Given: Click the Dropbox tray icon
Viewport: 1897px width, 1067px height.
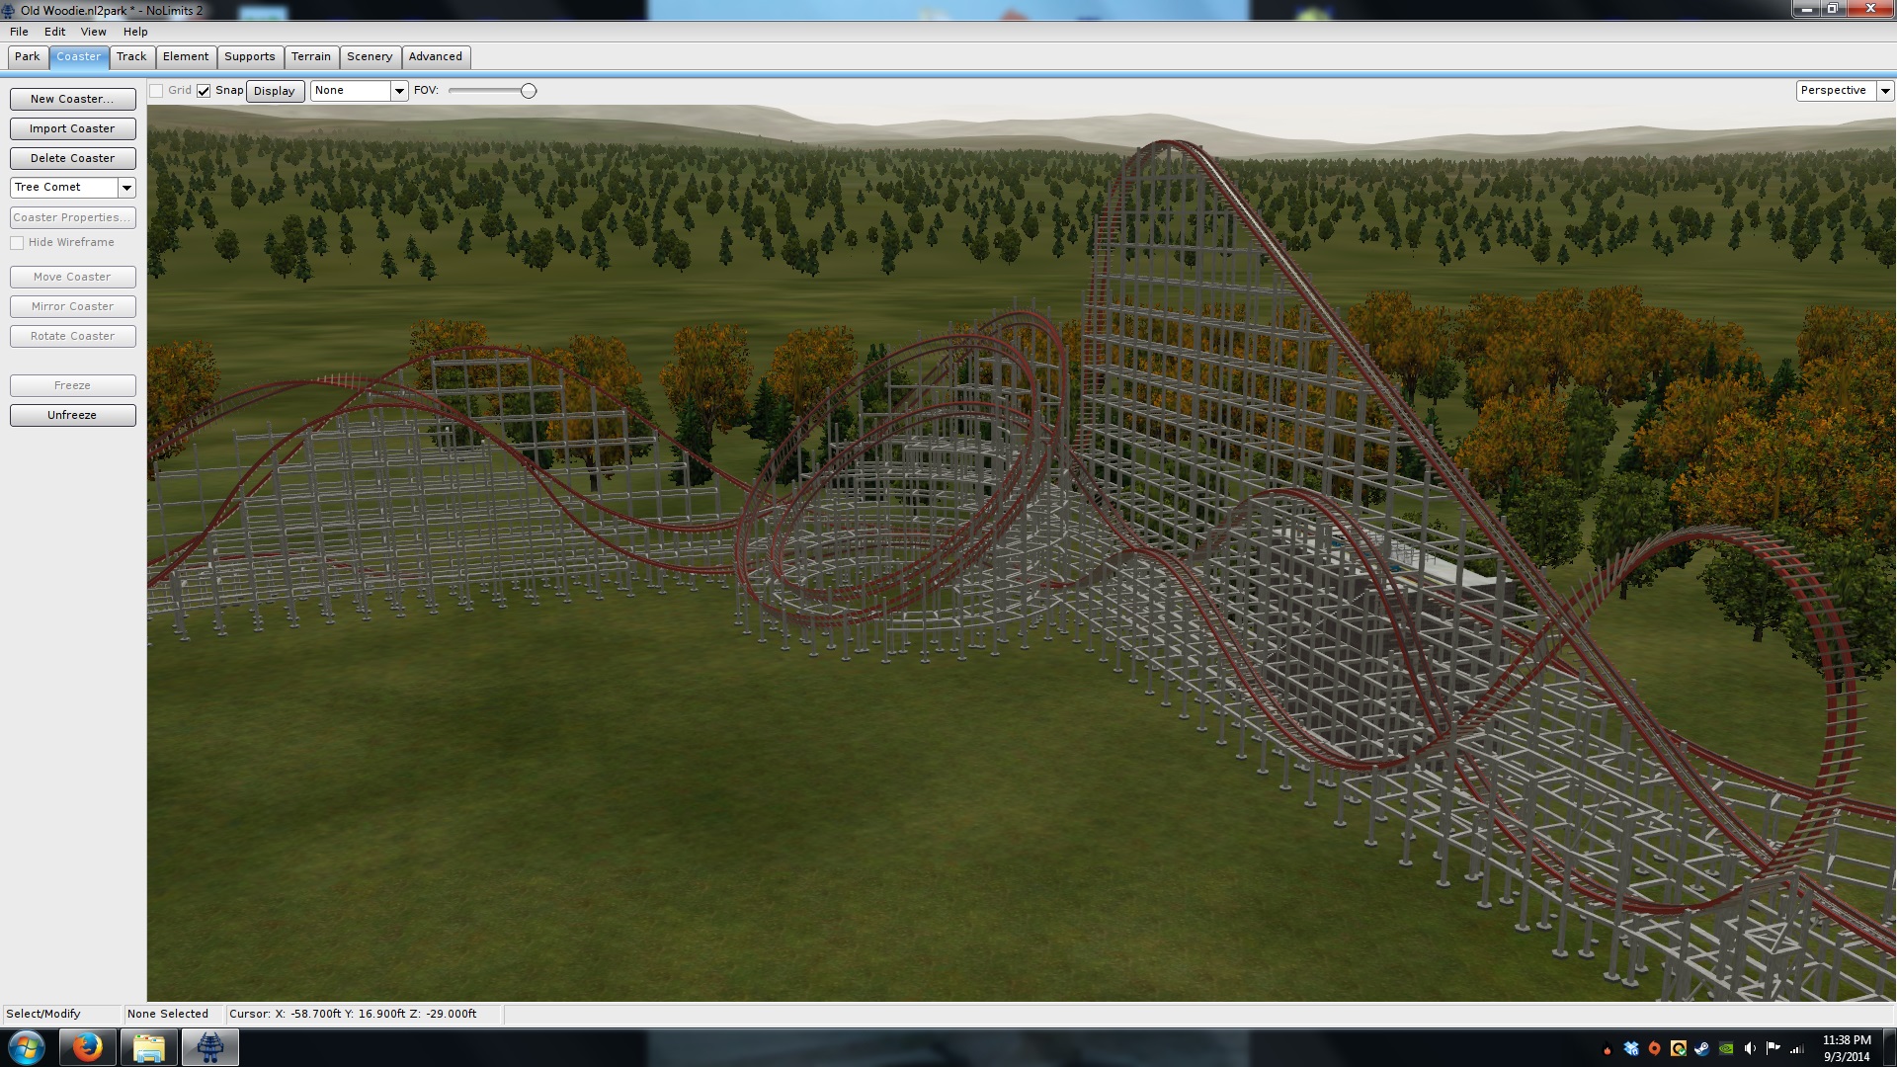Looking at the screenshot, I should coord(1631,1048).
